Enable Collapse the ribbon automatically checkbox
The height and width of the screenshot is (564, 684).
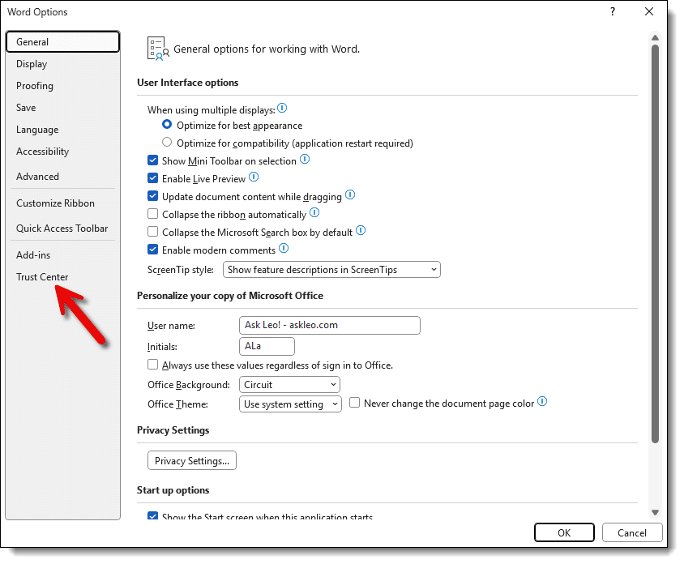point(153,215)
